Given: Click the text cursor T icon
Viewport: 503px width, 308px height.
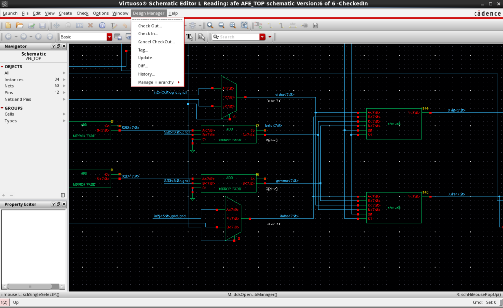Looking at the screenshot, I should (189, 37).
